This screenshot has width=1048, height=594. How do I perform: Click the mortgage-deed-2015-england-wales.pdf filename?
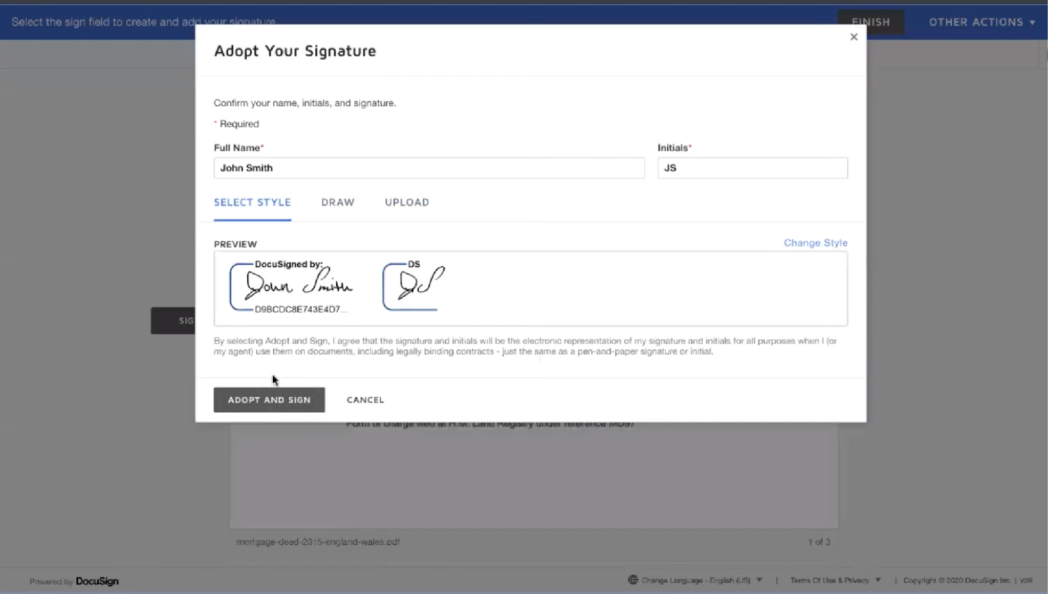pos(318,542)
